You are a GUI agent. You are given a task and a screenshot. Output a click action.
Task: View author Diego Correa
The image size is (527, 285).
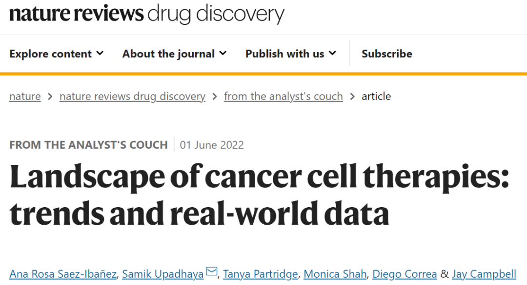tap(405, 274)
